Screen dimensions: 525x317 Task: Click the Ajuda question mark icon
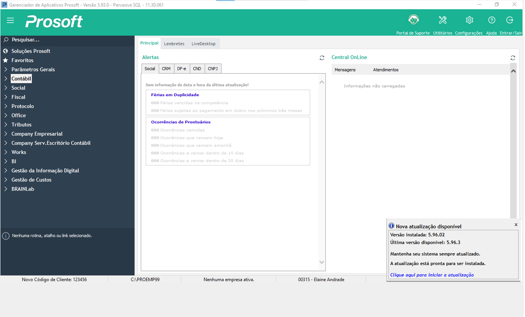click(492, 20)
